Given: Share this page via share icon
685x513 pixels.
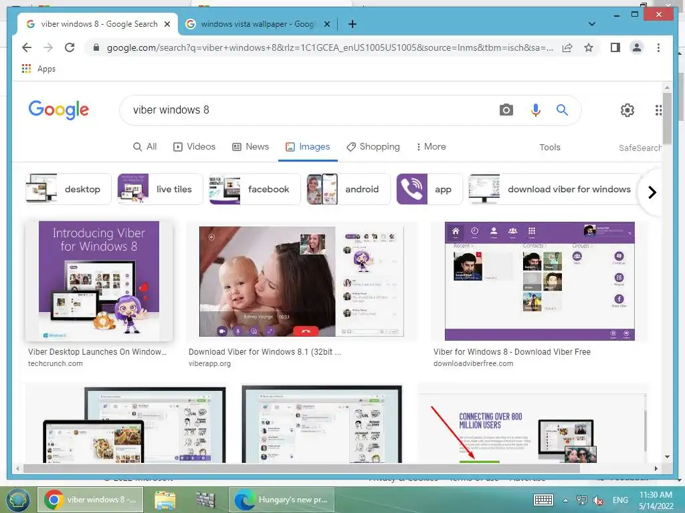Looking at the screenshot, I should click(567, 47).
